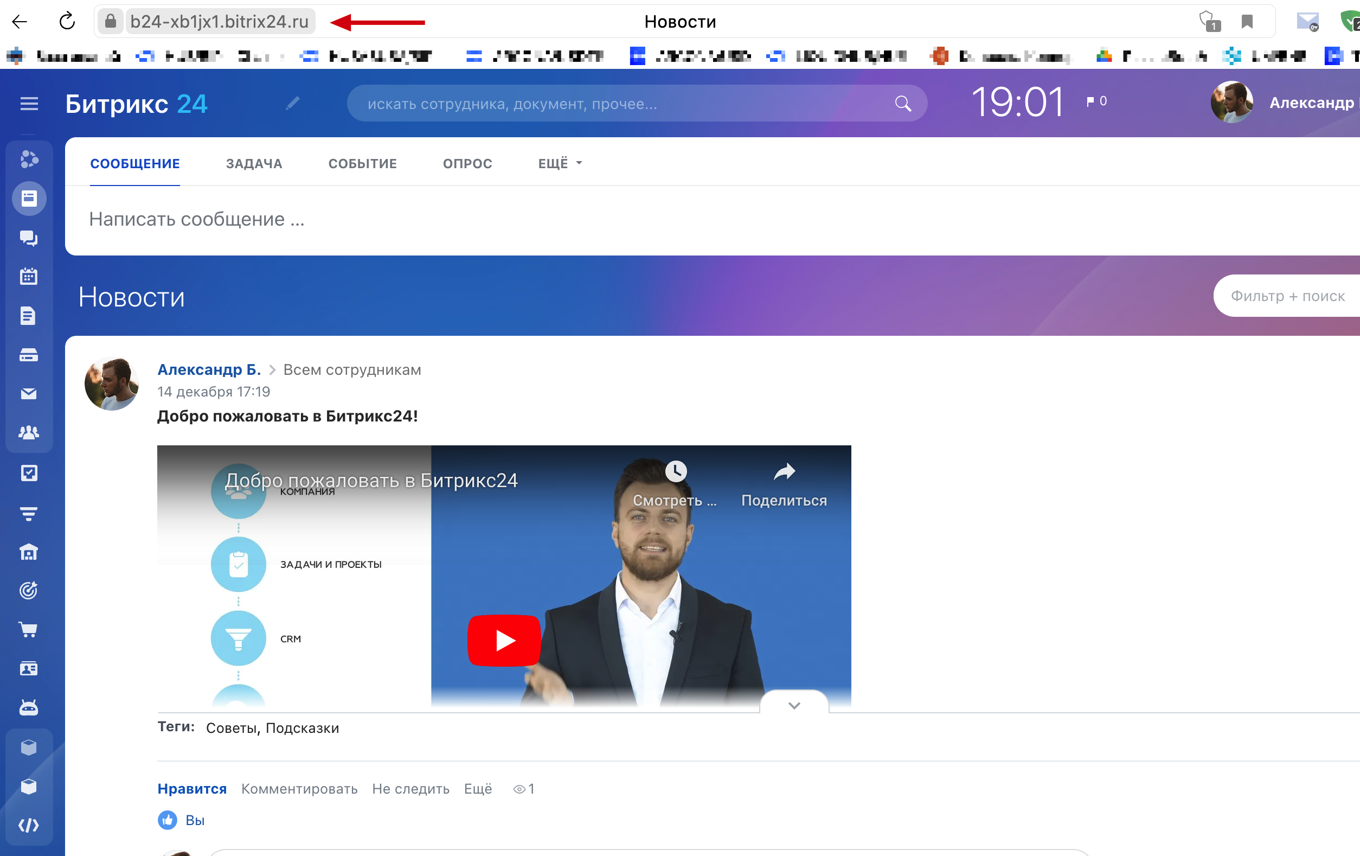Image resolution: width=1360 pixels, height=856 pixels.
Task: Click the share arrow Поделиться on the video
Action: click(784, 484)
